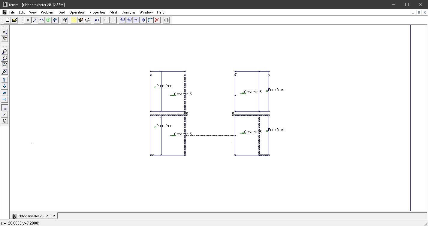This screenshot has height=245, width=428.
Task: Zoom in using magnifier plus
Action: tap(5, 52)
